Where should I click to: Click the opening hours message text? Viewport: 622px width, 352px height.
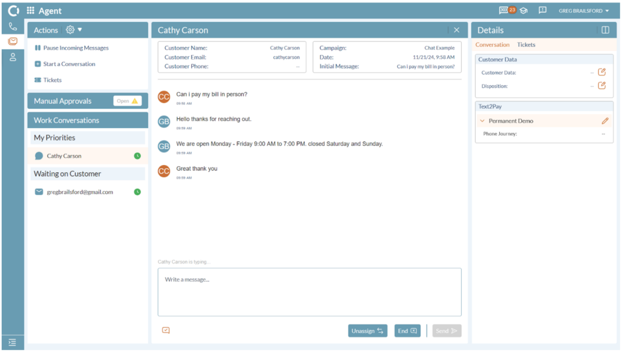tap(279, 144)
